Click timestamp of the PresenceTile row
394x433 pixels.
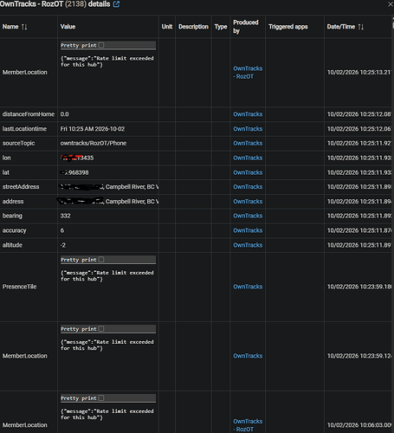[359, 287]
